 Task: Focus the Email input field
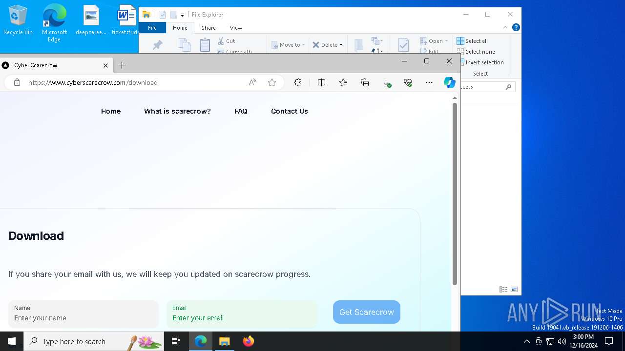[x=242, y=314]
